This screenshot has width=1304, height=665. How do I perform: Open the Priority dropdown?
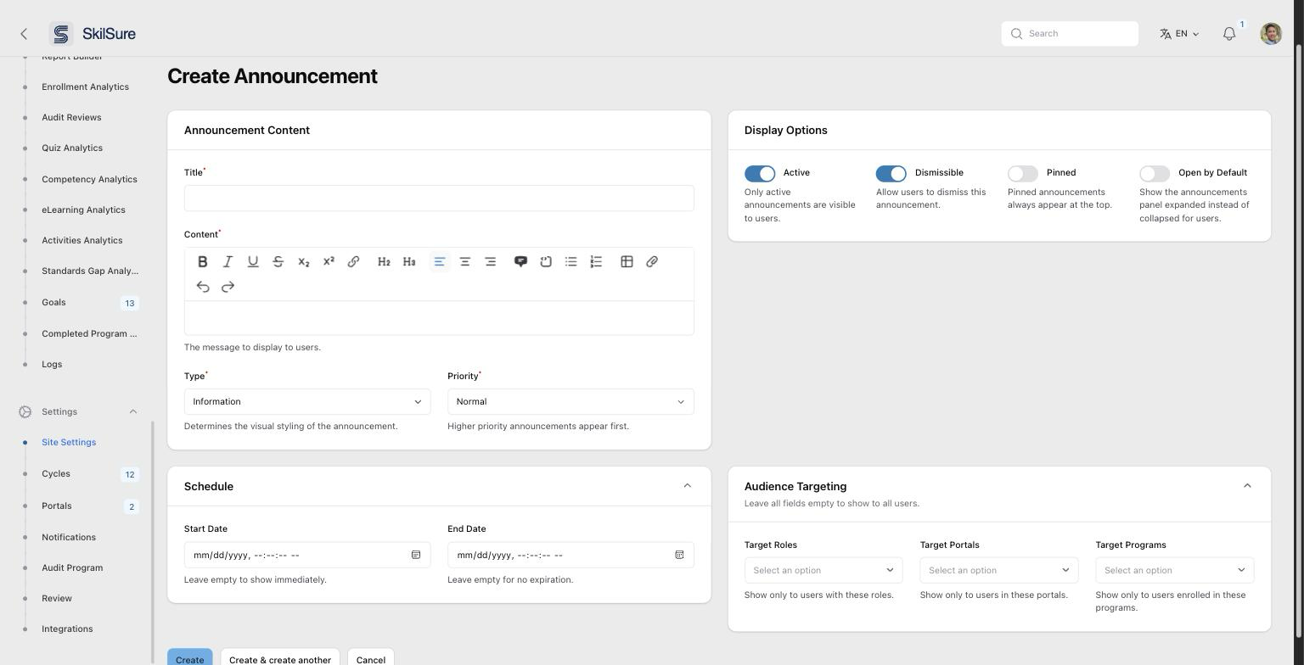(x=570, y=402)
